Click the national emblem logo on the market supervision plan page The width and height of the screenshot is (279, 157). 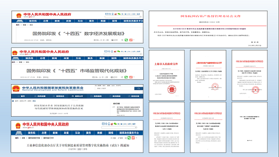[15, 52]
